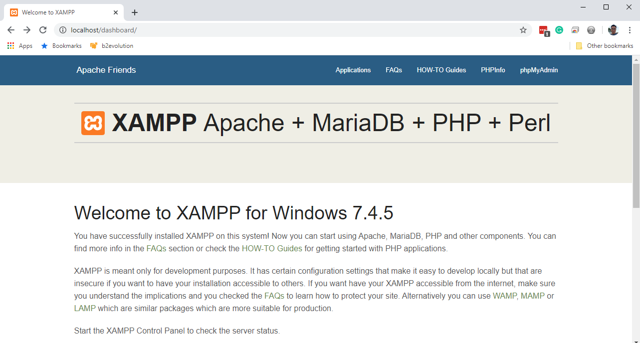The height and width of the screenshot is (343, 640).
Task: Open the Bookmarks star item in bookmarks bar
Action: click(61, 46)
